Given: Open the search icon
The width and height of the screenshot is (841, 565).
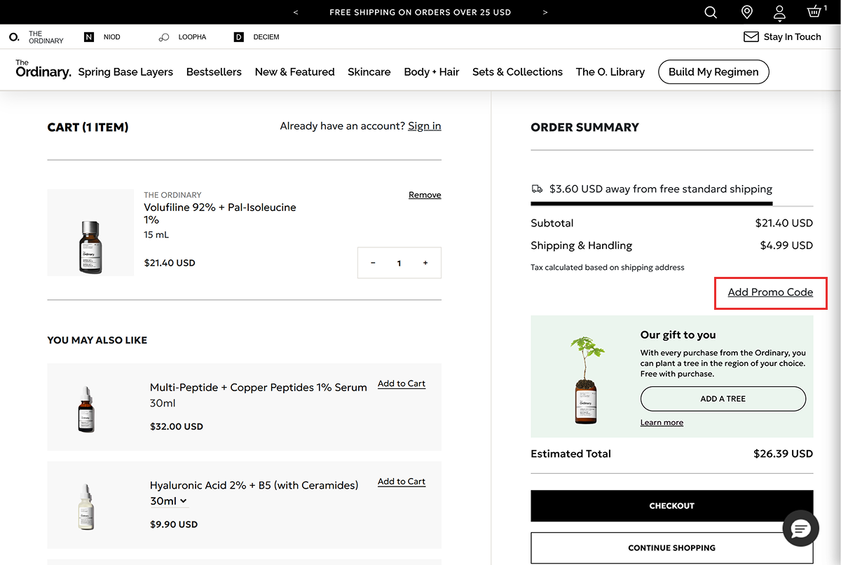Looking at the screenshot, I should [710, 12].
